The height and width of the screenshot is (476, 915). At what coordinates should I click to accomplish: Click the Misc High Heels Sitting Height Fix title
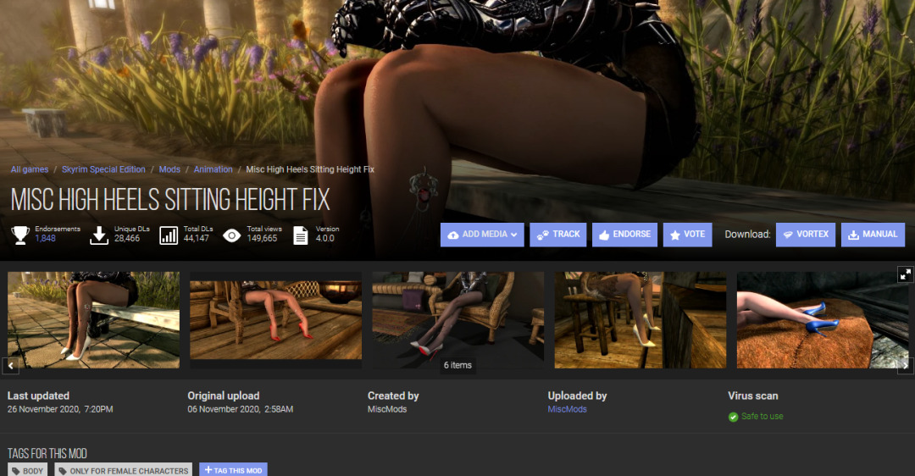point(170,200)
